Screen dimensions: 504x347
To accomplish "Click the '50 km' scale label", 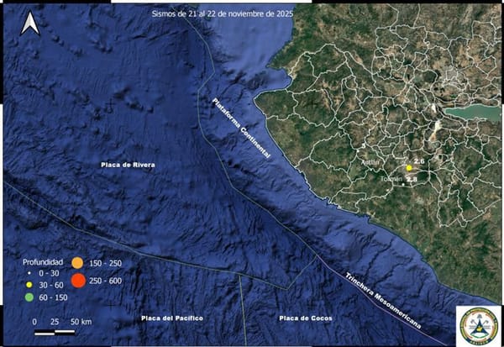I will 81,322.
